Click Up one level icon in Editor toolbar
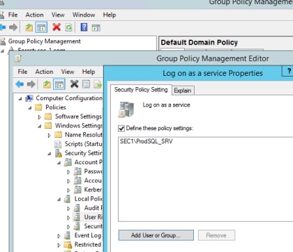Viewport: 293px width, 252px height. tap(47, 84)
